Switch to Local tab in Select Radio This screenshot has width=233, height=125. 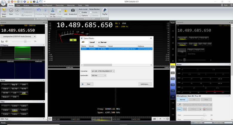click(x=92, y=42)
